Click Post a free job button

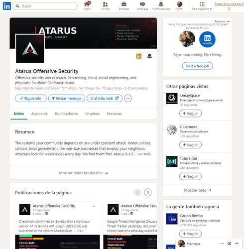(197, 66)
